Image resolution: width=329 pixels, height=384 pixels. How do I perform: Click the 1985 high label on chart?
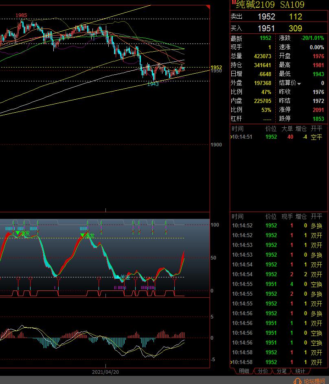pos(21,15)
